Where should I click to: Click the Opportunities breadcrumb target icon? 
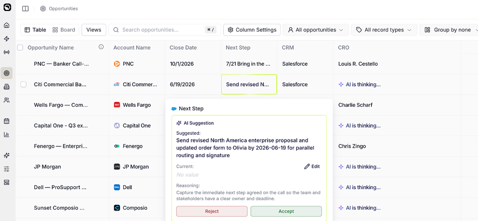tap(43, 9)
